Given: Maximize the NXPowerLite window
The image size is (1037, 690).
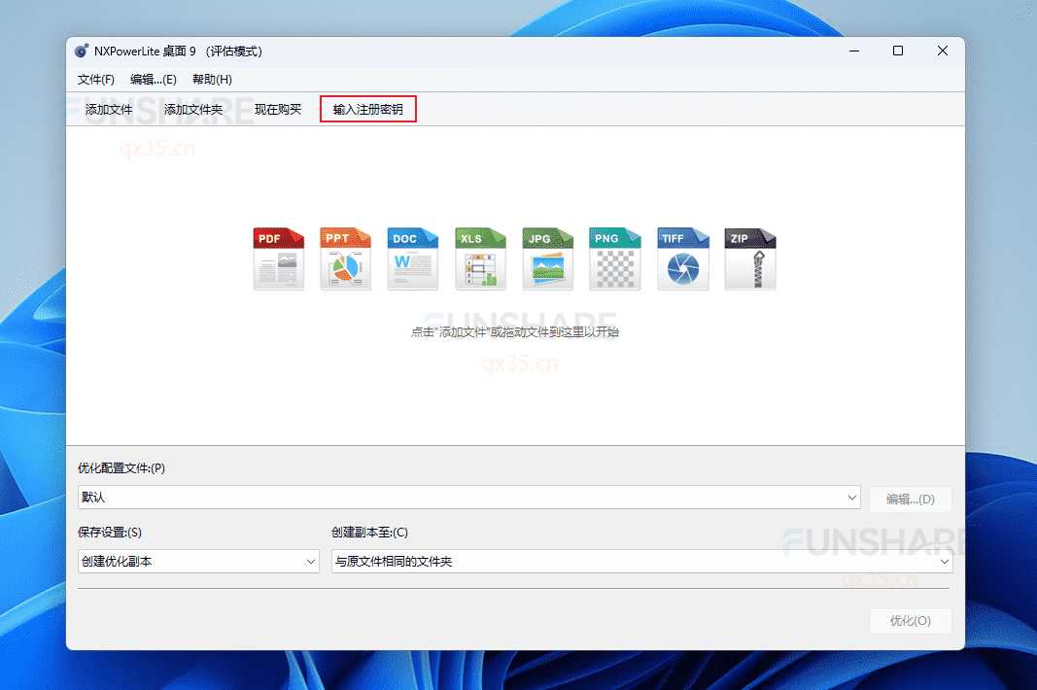Looking at the screenshot, I should click(898, 51).
